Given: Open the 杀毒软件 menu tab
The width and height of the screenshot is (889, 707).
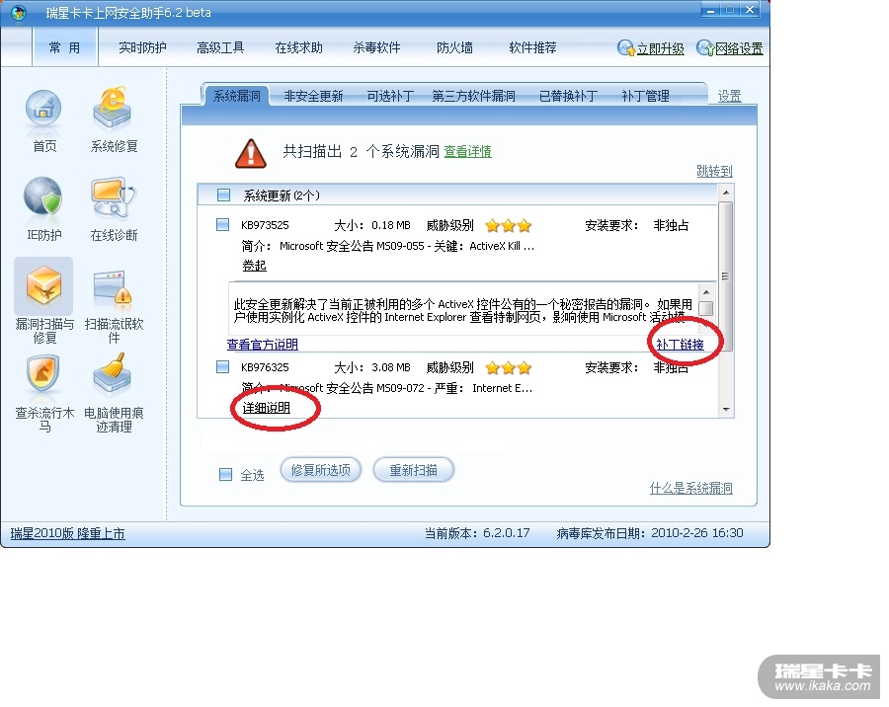Looking at the screenshot, I should click(376, 47).
